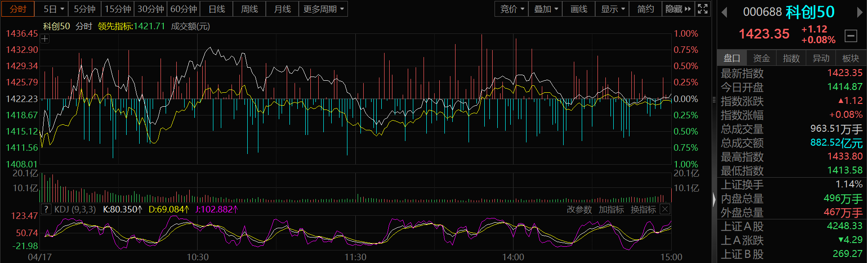
Task: Switch to the 资金 tab
Action: point(761,58)
